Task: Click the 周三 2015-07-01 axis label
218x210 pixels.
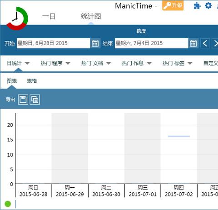Action: [143, 191]
